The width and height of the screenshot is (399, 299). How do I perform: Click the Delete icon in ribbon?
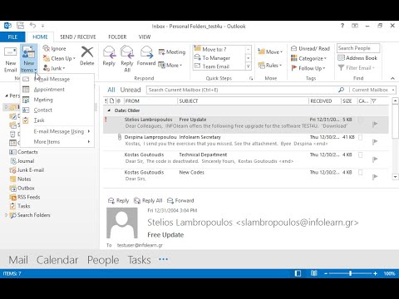pos(87,51)
